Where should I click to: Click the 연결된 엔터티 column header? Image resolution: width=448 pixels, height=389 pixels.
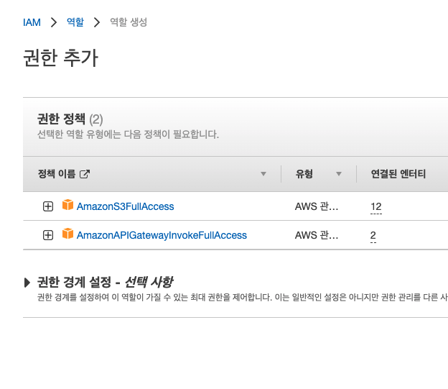(x=398, y=174)
